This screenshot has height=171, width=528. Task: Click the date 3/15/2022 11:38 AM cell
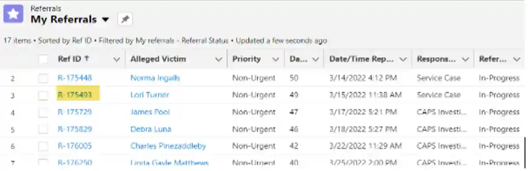(365, 95)
